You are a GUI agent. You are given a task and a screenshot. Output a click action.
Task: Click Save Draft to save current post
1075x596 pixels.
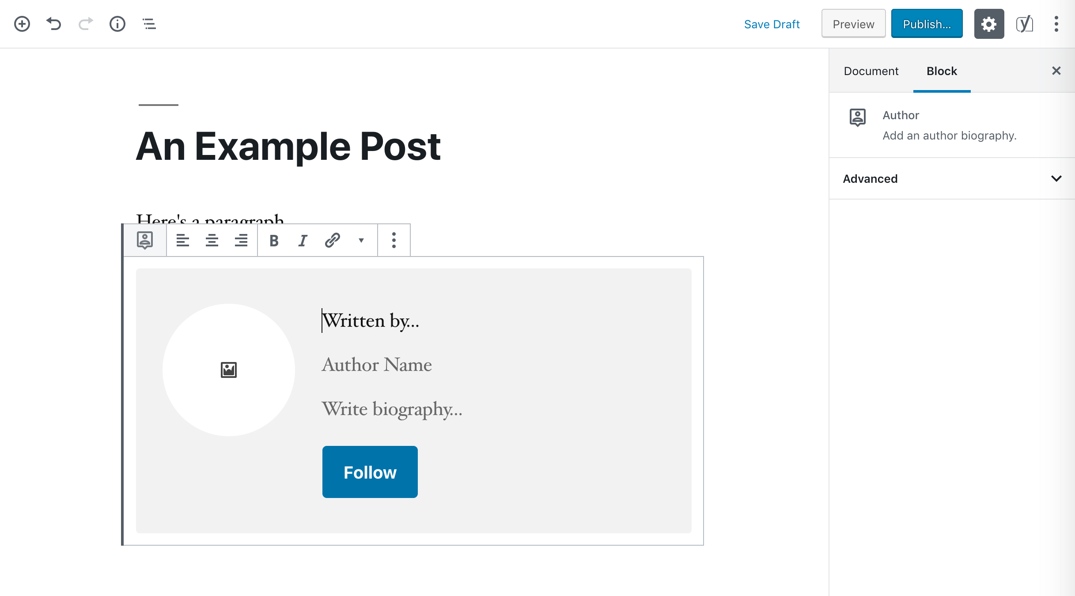(772, 23)
